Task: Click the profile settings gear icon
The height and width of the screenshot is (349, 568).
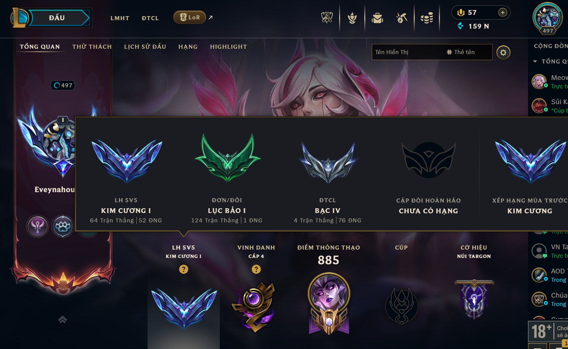Action: (503, 52)
